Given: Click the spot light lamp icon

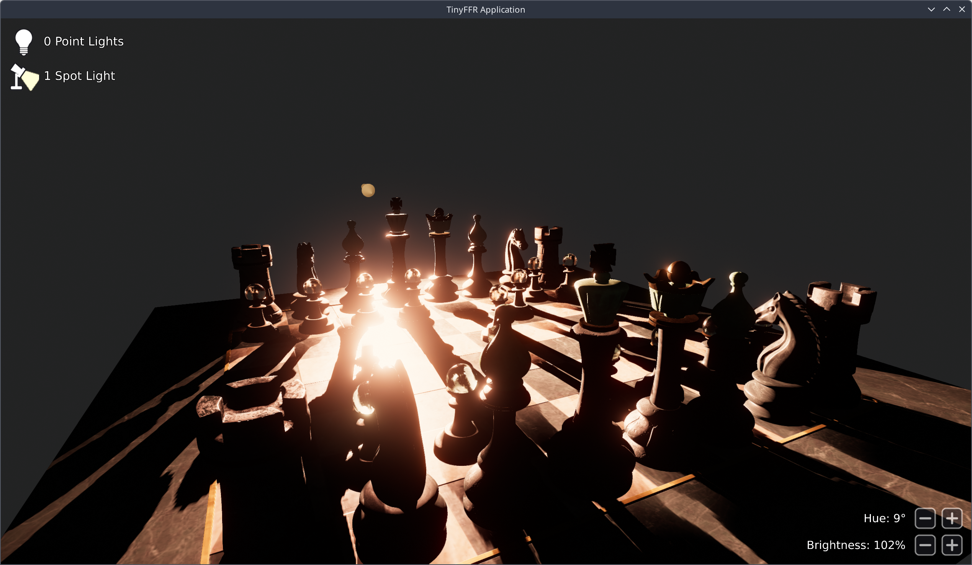Looking at the screenshot, I should tap(25, 77).
